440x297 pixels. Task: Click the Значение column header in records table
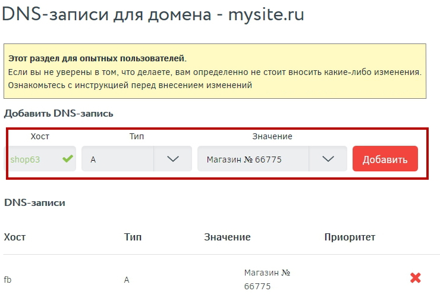click(227, 237)
